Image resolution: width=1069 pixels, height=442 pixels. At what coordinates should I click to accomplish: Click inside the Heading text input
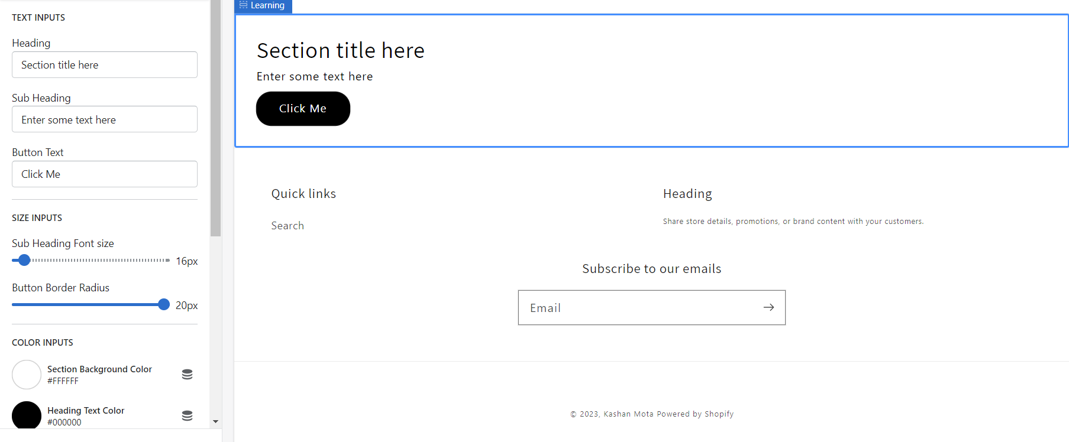pos(104,64)
